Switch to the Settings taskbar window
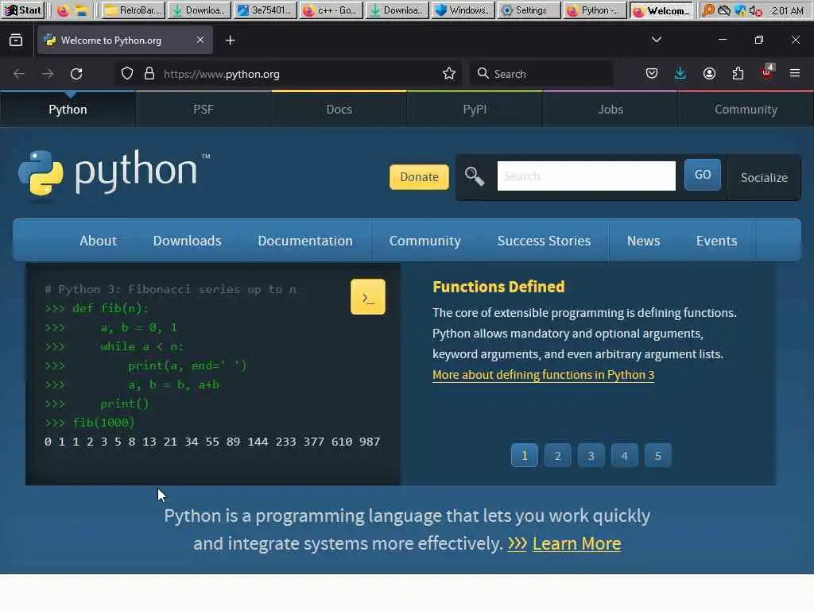Viewport: 814px width, 610px height. [x=530, y=10]
